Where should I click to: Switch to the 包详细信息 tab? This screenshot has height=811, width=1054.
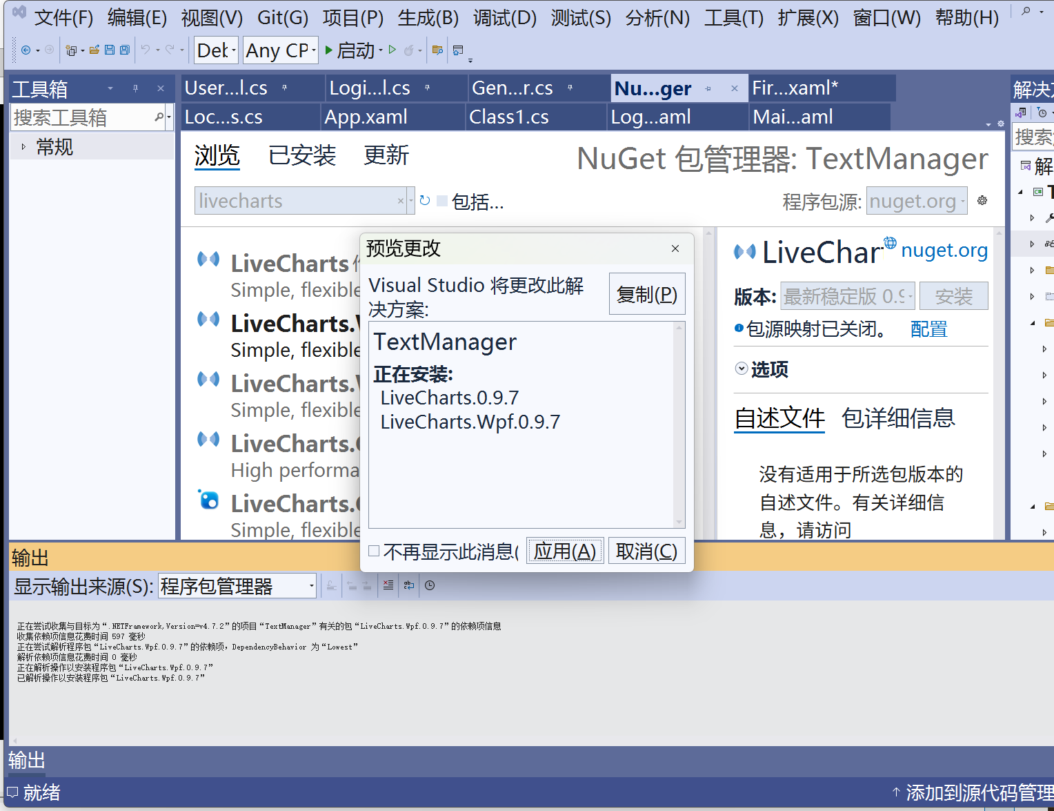(898, 418)
